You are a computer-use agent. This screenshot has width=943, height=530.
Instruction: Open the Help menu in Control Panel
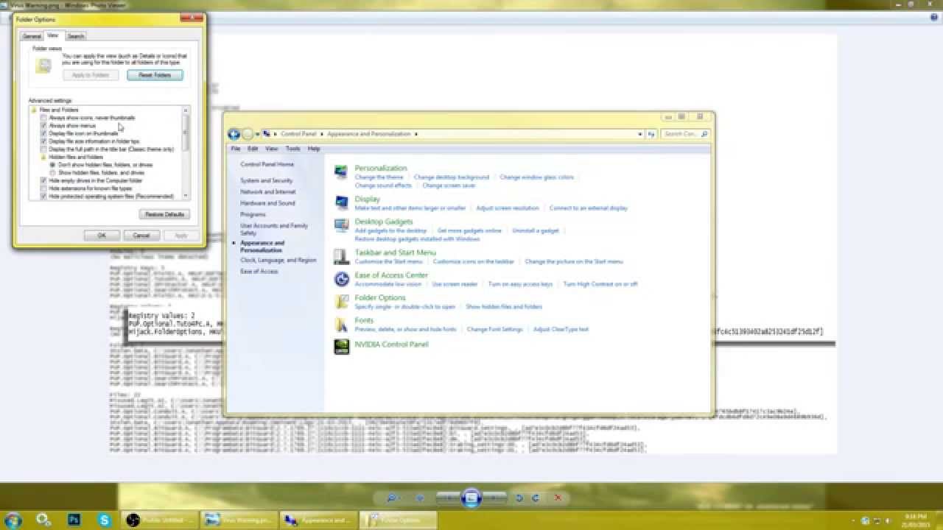pos(314,149)
